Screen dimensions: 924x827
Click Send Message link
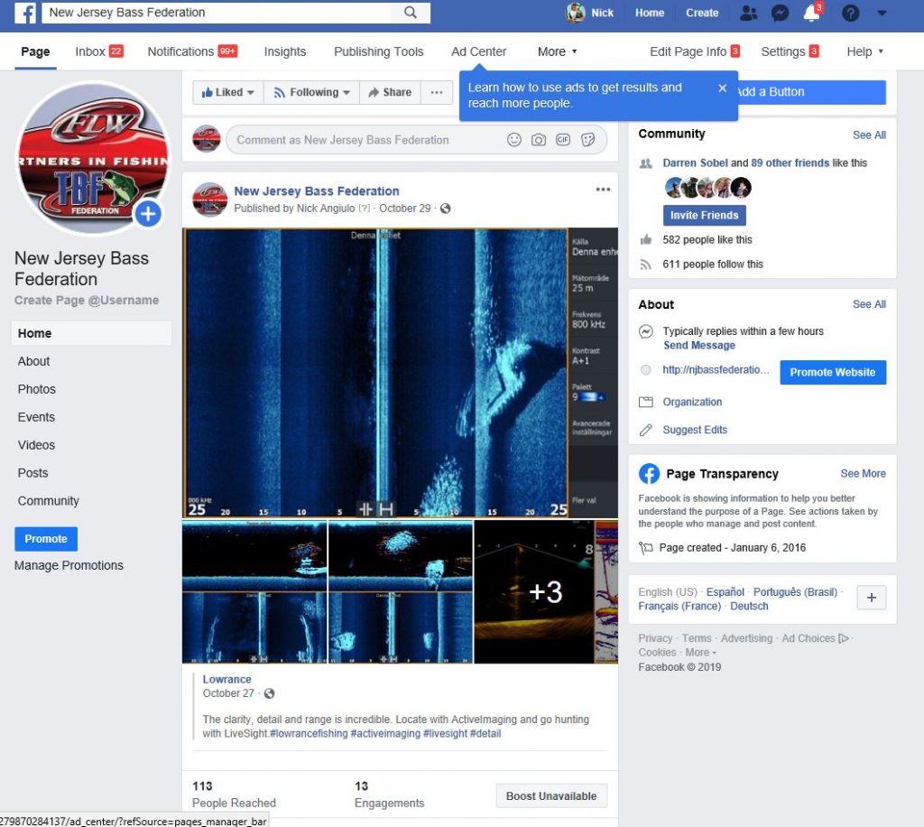point(699,346)
